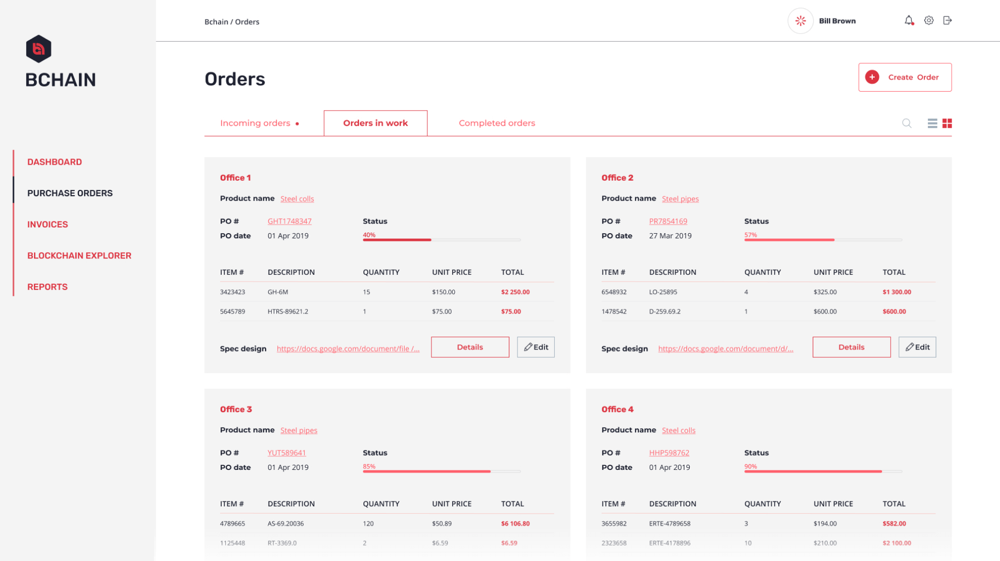Viewport: 1000px width, 561px height.
Task: Open Invoices from the sidebar
Action: point(47,224)
